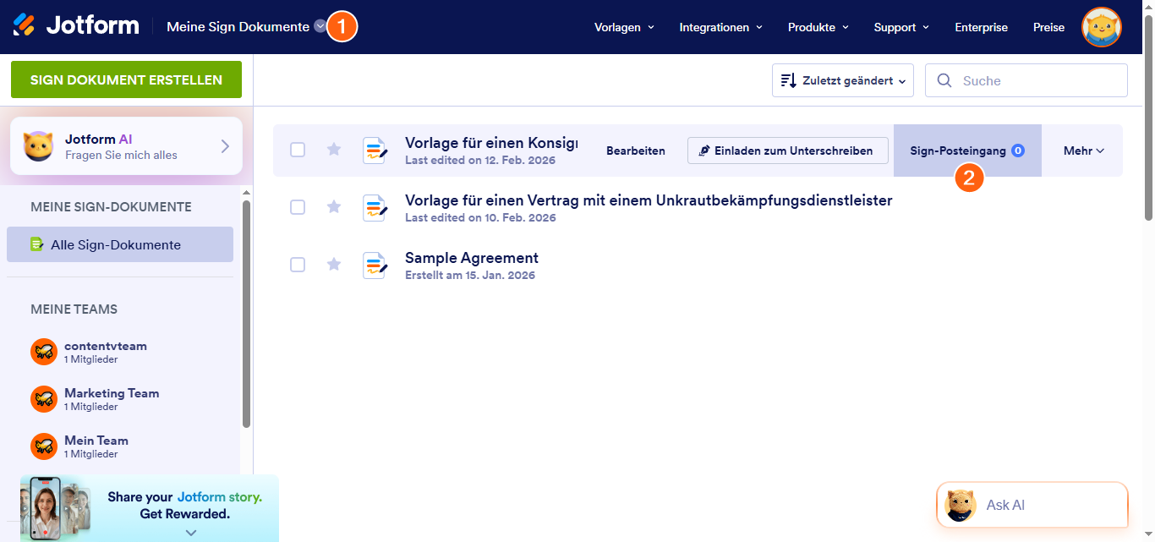1155x542 pixels.
Task: Favorite the Unkrautbekämpfungsdienstleister contract template
Action: (x=333, y=207)
